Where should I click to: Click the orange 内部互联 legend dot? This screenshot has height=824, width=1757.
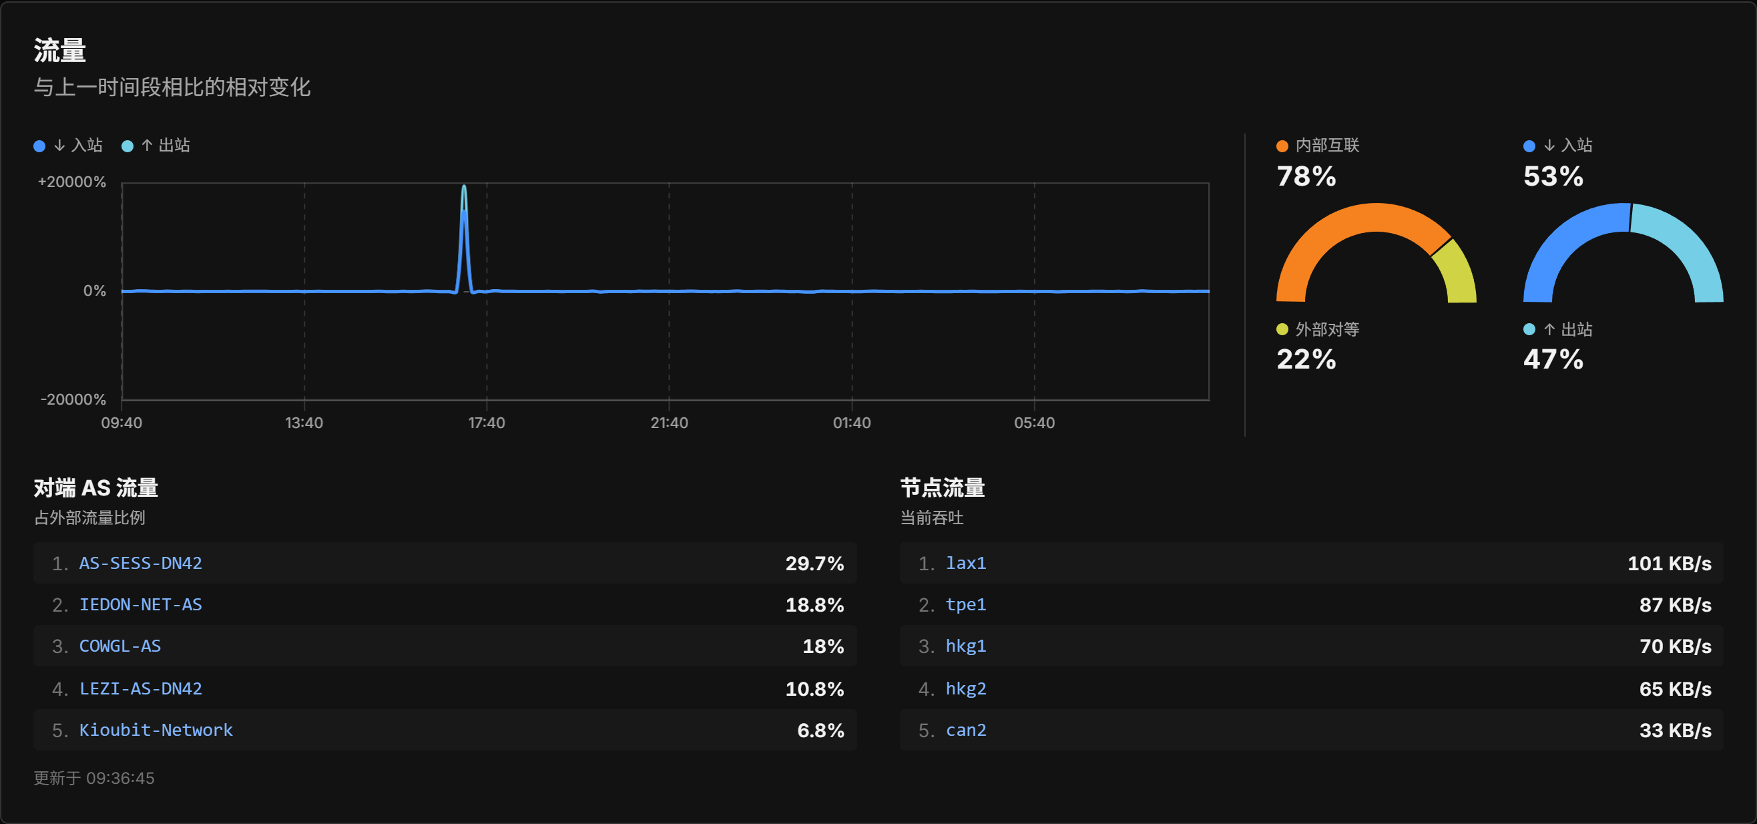[x=1282, y=146]
